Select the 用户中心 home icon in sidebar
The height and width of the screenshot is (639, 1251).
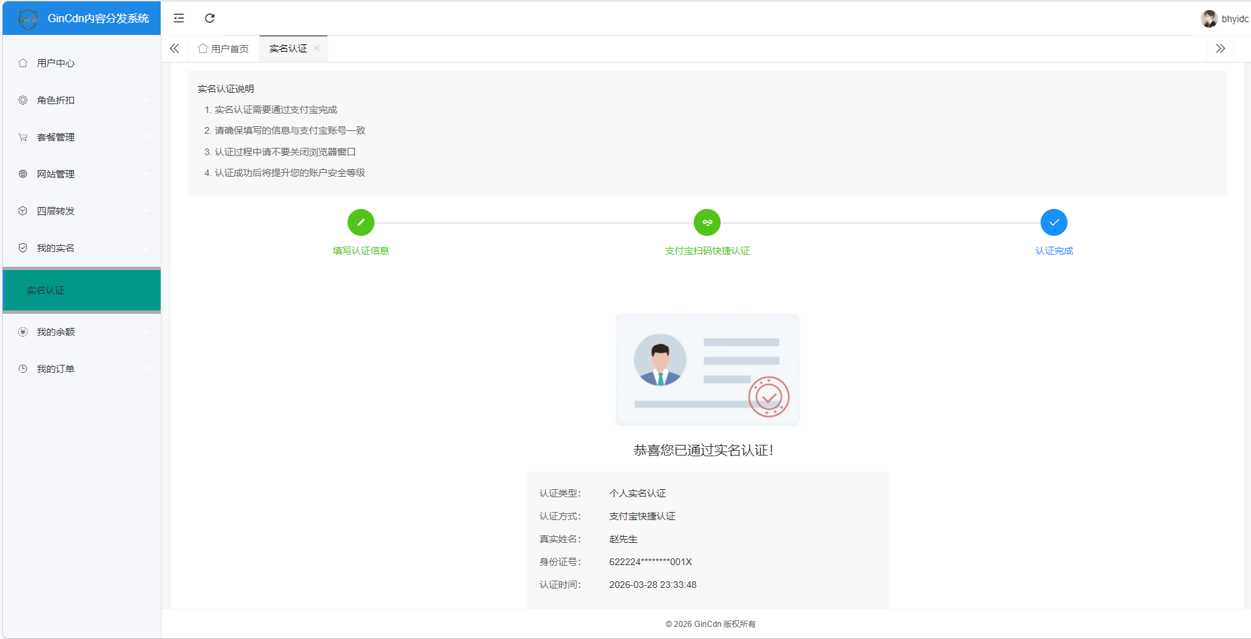point(23,62)
